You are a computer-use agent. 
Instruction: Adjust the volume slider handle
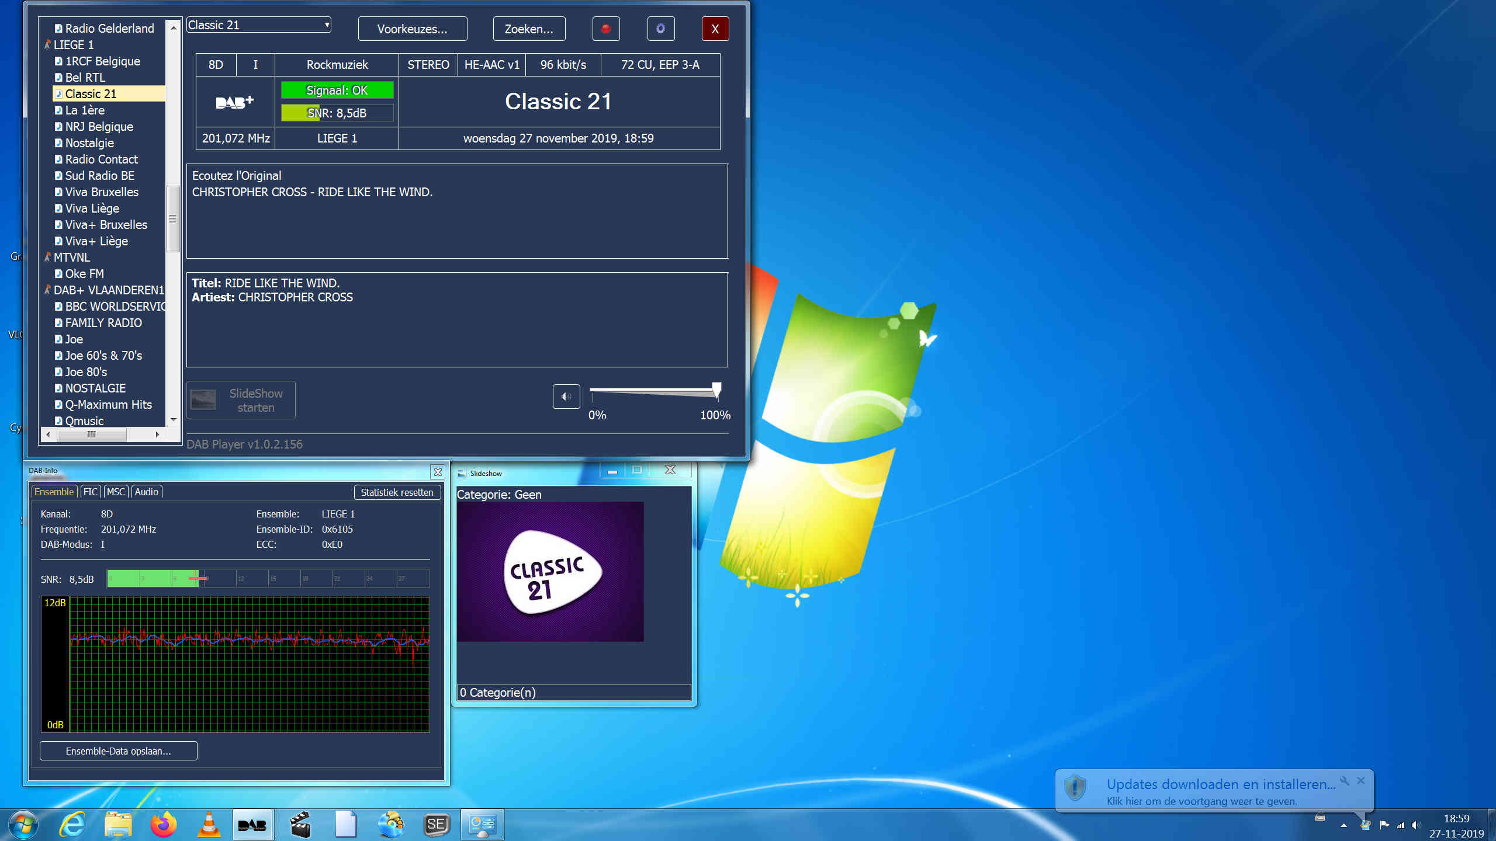pos(716,390)
